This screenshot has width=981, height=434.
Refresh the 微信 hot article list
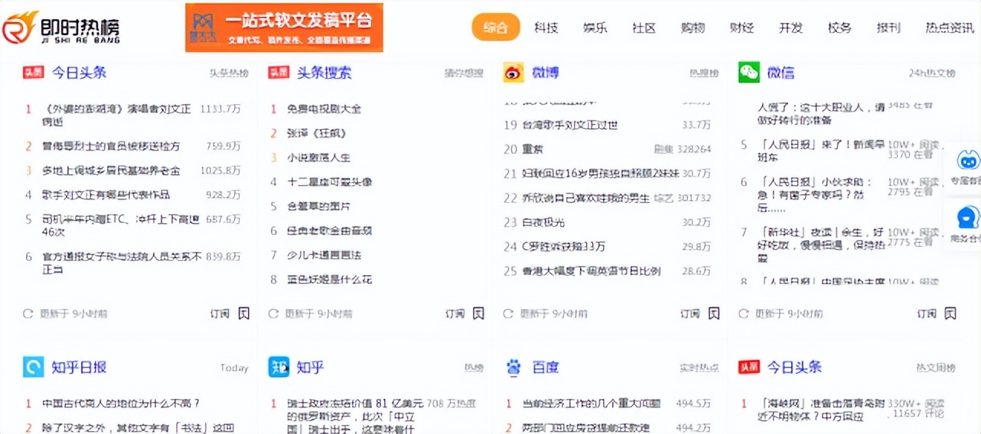click(744, 313)
